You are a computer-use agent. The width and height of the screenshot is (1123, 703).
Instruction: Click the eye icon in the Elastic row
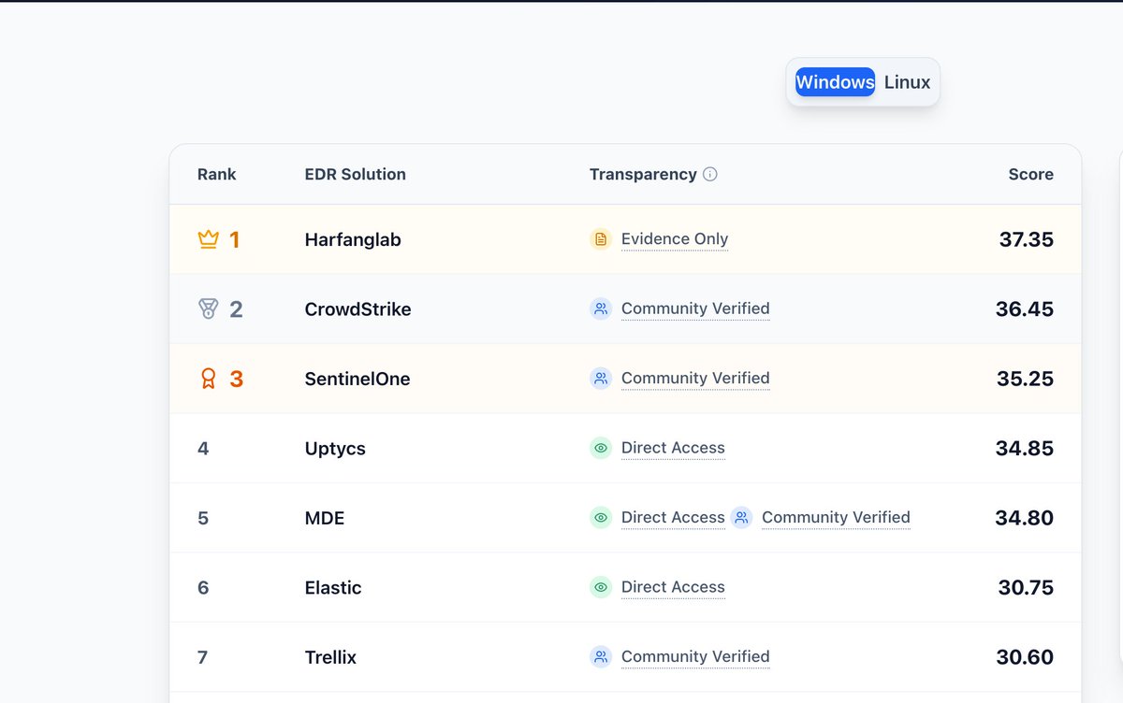pyautogui.click(x=601, y=587)
